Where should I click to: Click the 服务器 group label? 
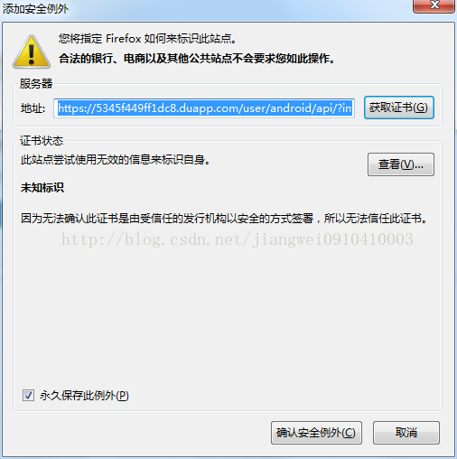[36, 83]
